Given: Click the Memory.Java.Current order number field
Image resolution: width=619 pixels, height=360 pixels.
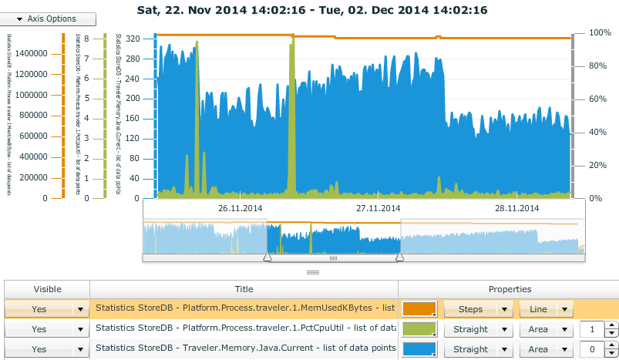Looking at the screenshot, I should (590, 349).
